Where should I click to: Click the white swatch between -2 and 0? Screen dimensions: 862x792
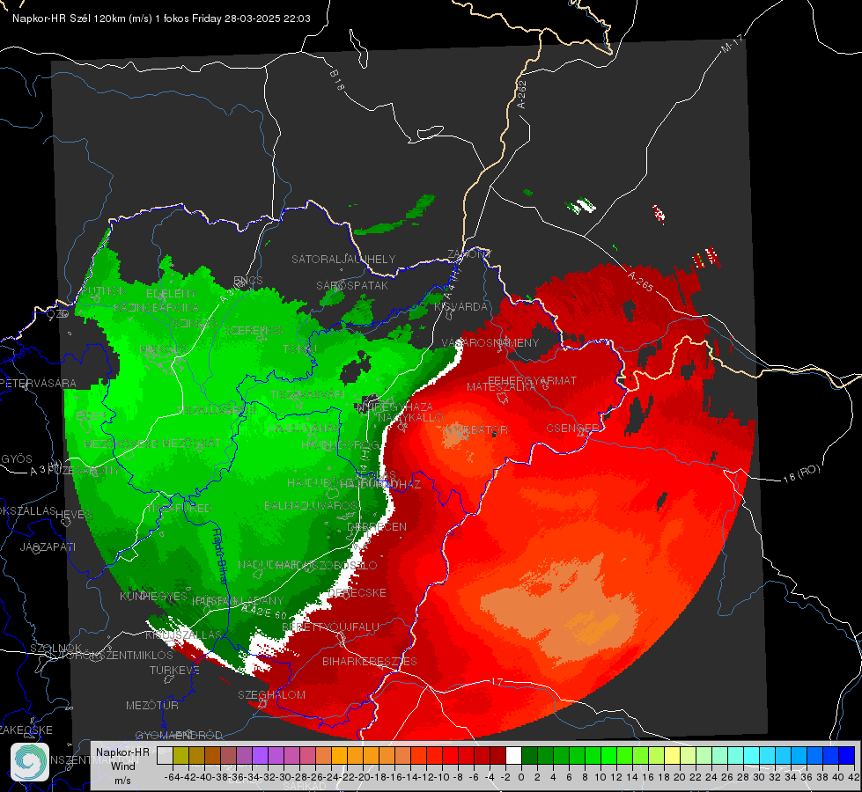(x=513, y=755)
